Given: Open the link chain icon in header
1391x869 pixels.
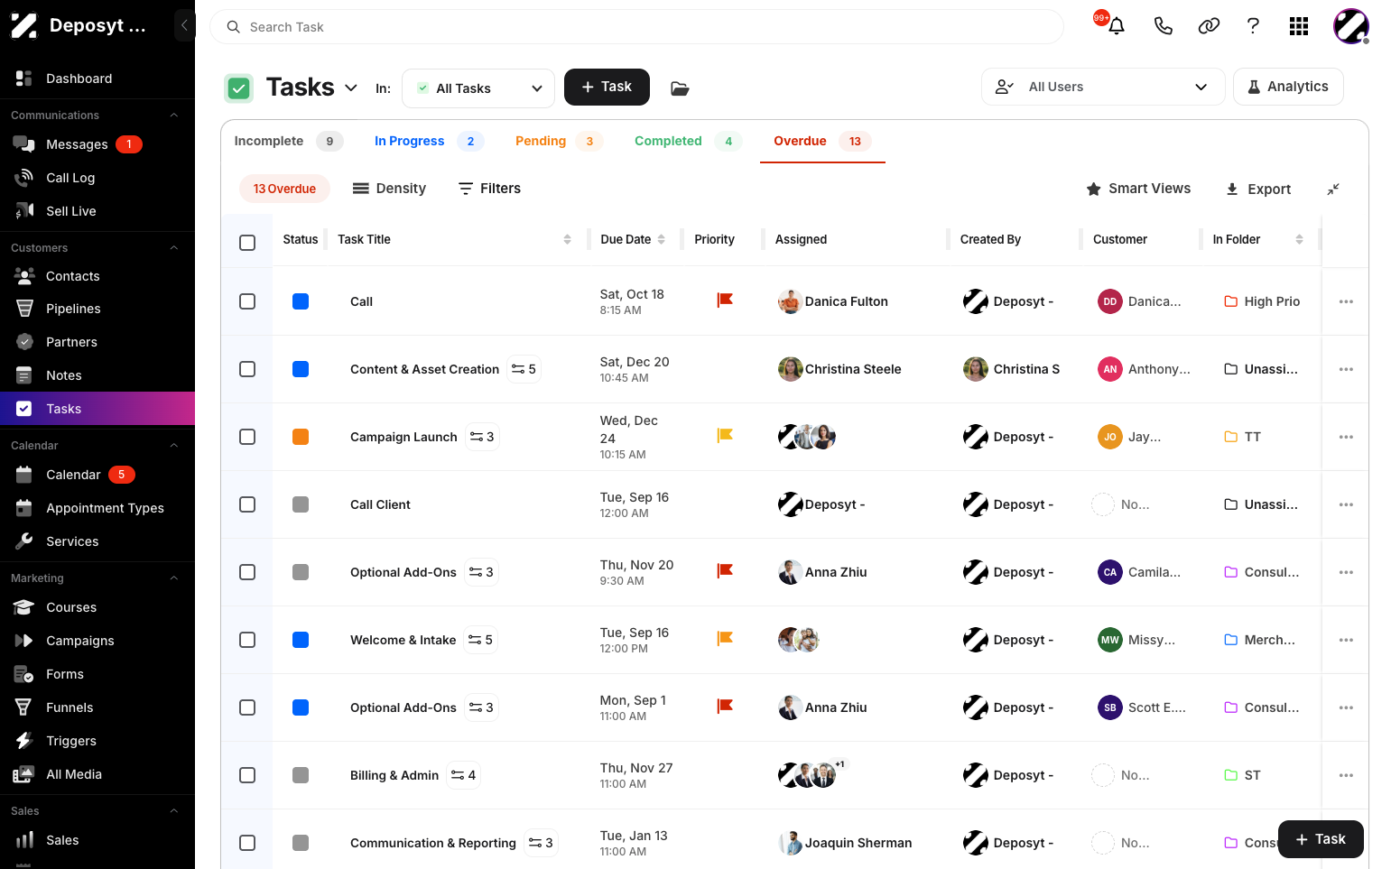Looking at the screenshot, I should pyautogui.click(x=1209, y=26).
